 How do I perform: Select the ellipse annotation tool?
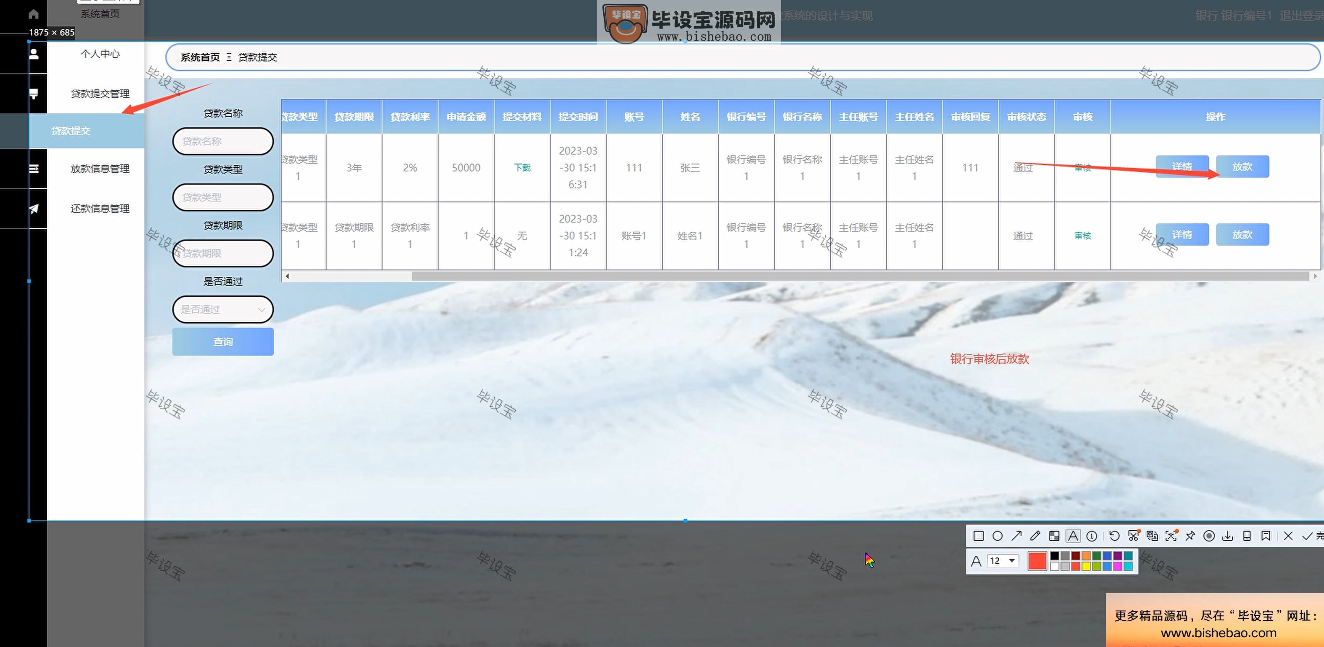click(x=998, y=536)
